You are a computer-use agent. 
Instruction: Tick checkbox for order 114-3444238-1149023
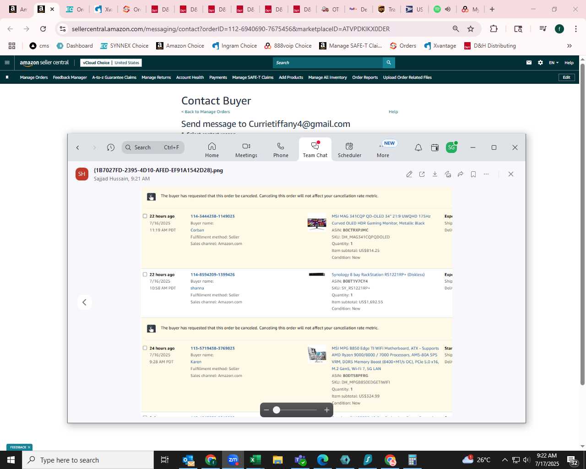click(x=145, y=216)
